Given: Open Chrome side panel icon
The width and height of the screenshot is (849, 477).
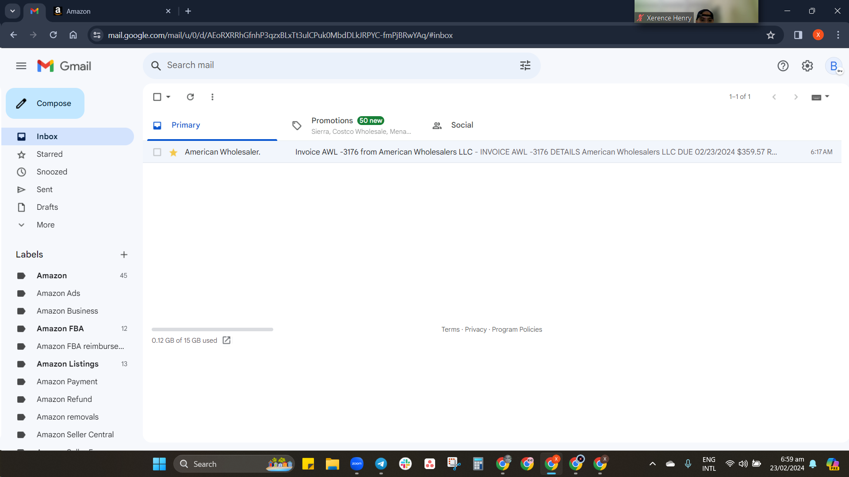Looking at the screenshot, I should coord(798,35).
